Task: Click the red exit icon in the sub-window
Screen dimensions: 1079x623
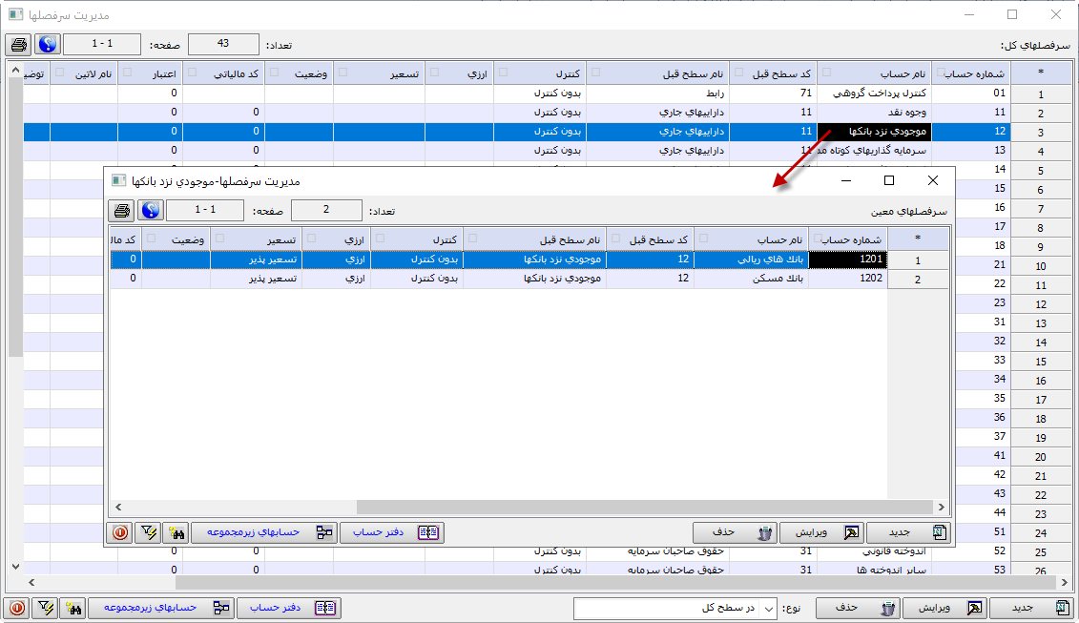Action: 120,532
